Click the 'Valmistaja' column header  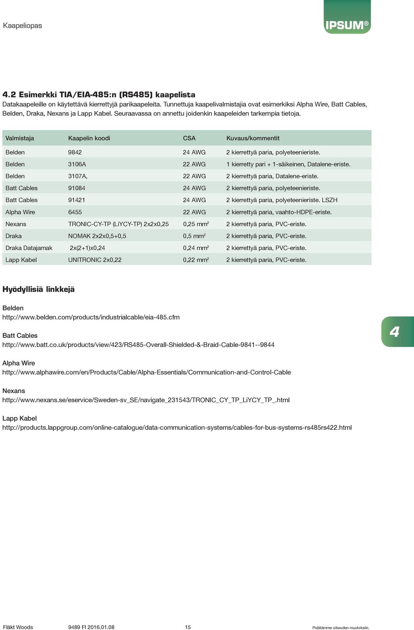20,138
